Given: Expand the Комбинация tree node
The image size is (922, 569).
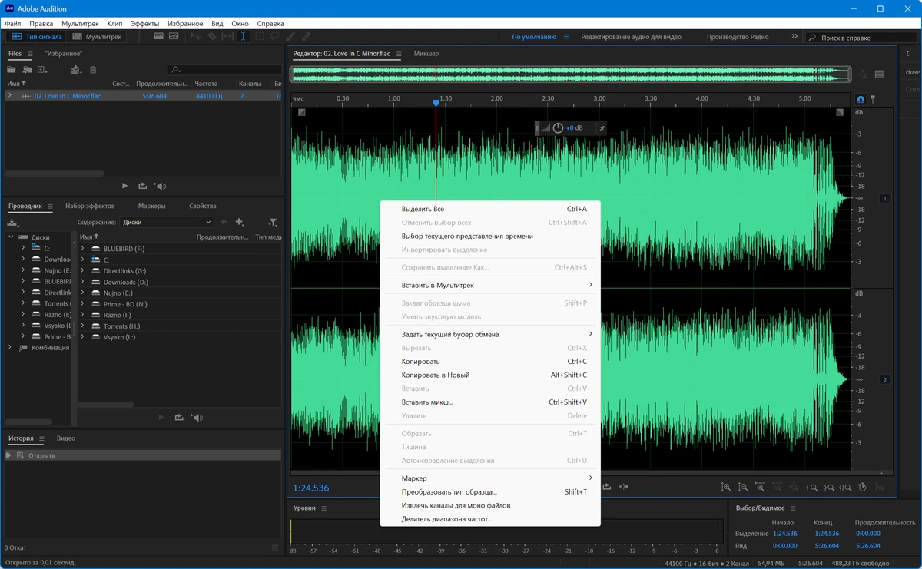Looking at the screenshot, I should coord(11,347).
